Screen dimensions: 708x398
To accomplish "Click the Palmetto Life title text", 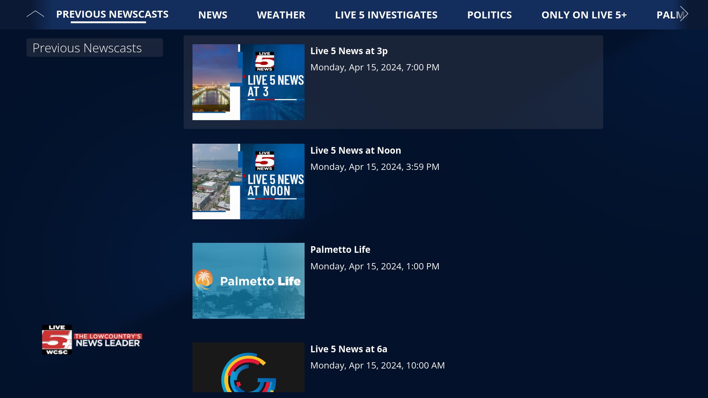I will pos(340,249).
